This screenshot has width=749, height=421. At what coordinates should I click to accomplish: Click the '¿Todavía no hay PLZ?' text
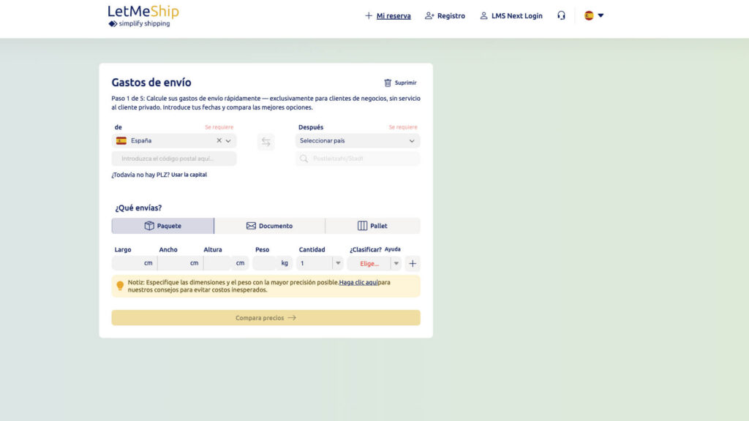pyautogui.click(x=140, y=175)
